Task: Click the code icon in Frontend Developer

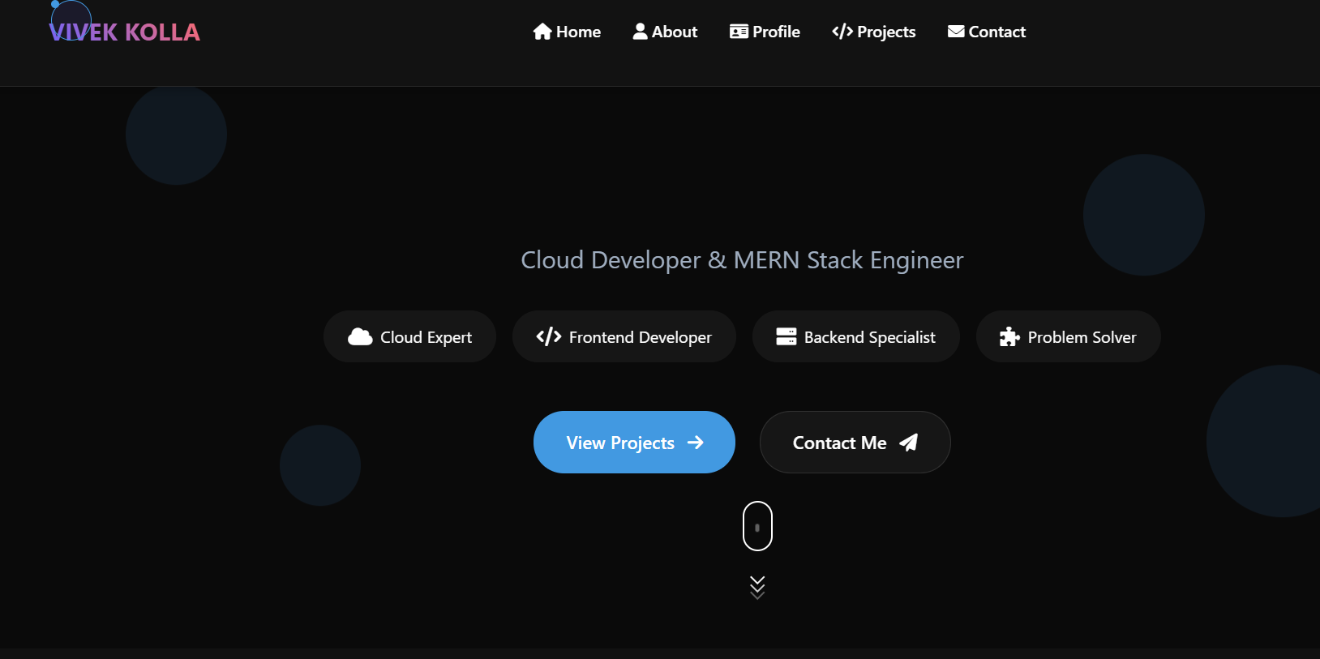Action: (549, 336)
